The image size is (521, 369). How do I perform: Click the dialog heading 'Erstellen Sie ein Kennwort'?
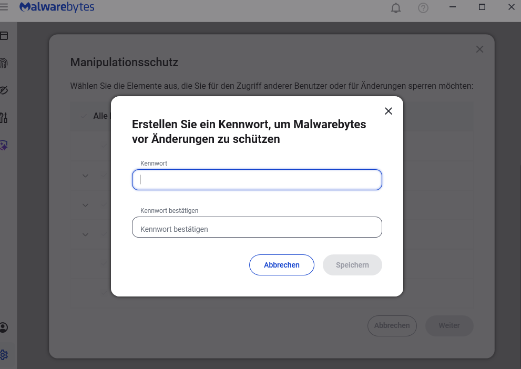point(249,131)
